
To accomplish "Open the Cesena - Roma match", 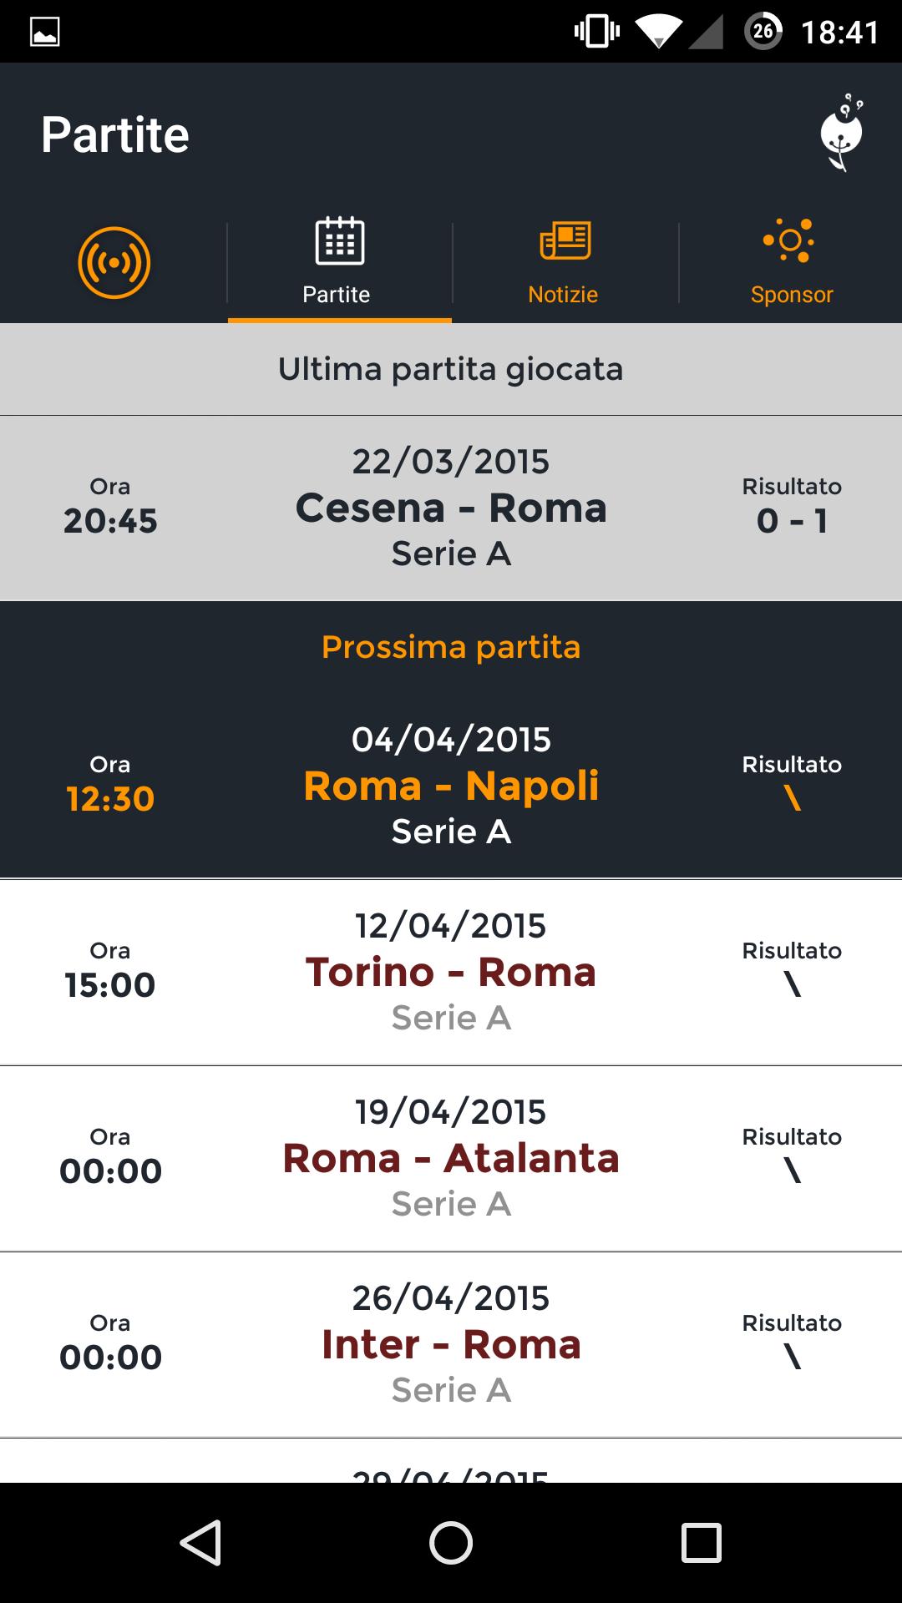I will pyautogui.click(x=451, y=508).
